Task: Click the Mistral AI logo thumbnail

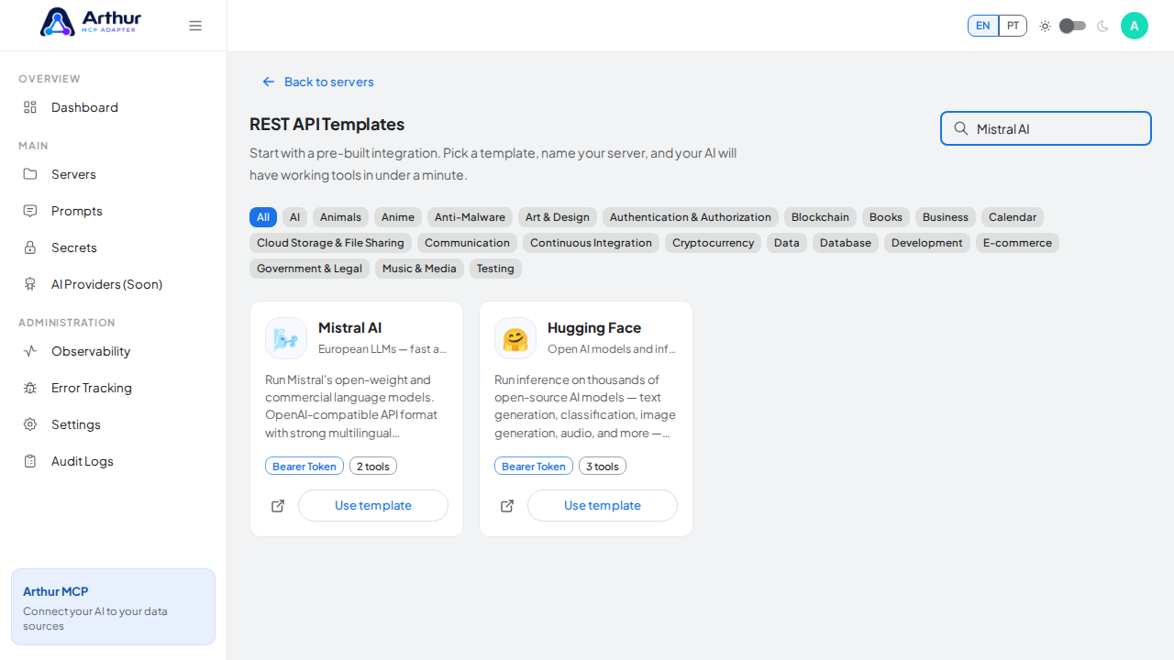Action: pos(286,338)
